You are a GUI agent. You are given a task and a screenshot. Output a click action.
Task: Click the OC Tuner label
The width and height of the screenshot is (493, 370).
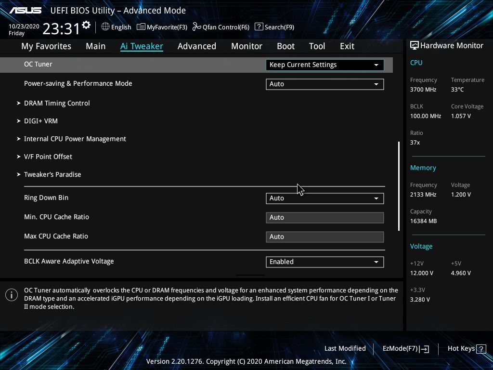point(38,64)
